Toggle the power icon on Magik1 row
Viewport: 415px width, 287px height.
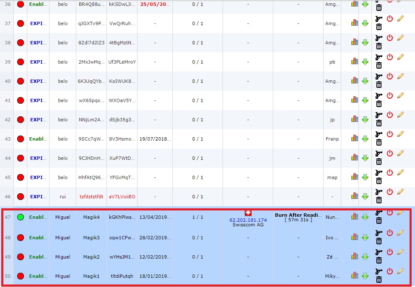(x=389, y=272)
